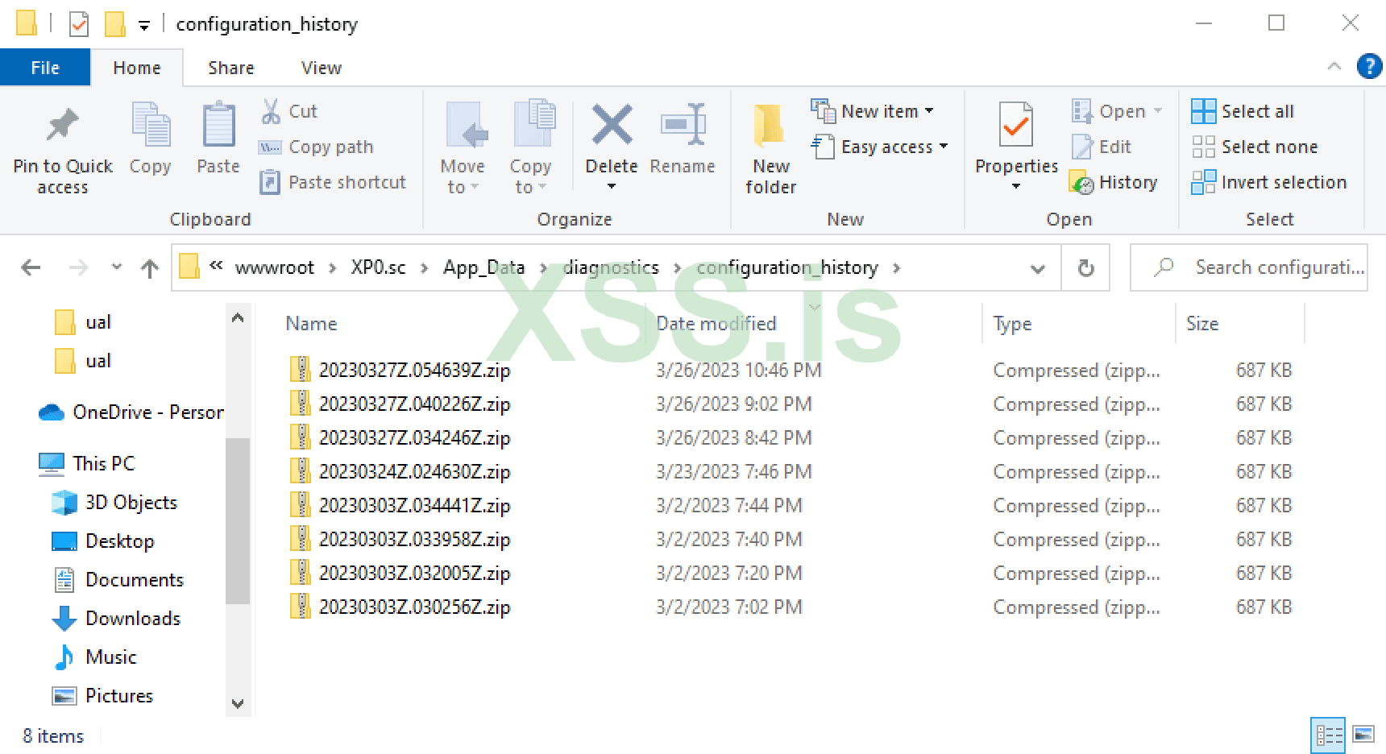Expand the Open button dropdown arrow
The image size is (1386, 754).
(x=1158, y=111)
